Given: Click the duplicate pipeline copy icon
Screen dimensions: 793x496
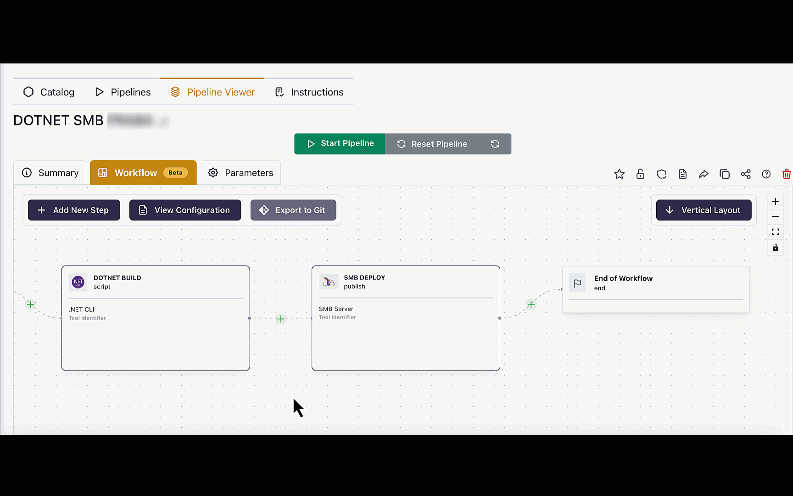Looking at the screenshot, I should [x=725, y=174].
